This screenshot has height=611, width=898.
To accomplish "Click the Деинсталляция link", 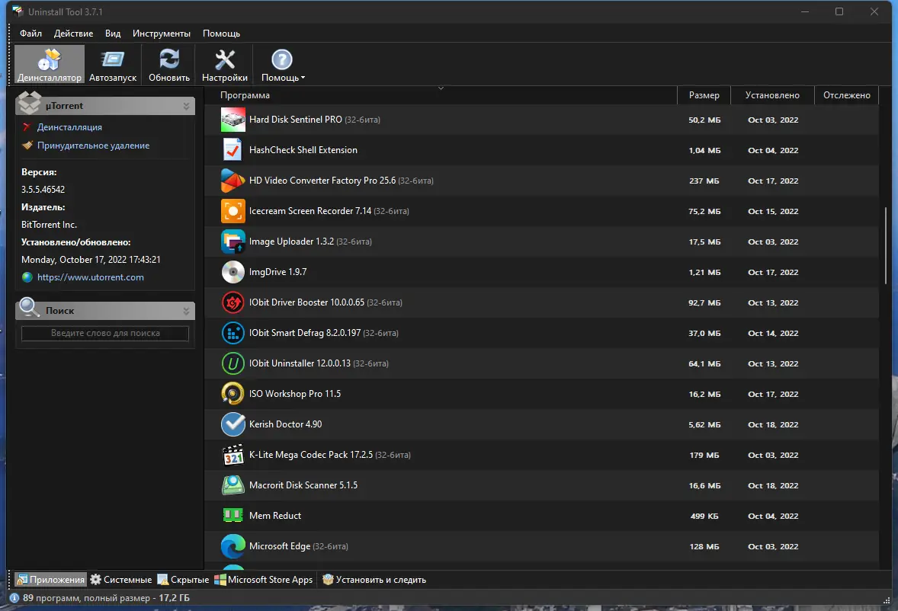I will click(69, 127).
